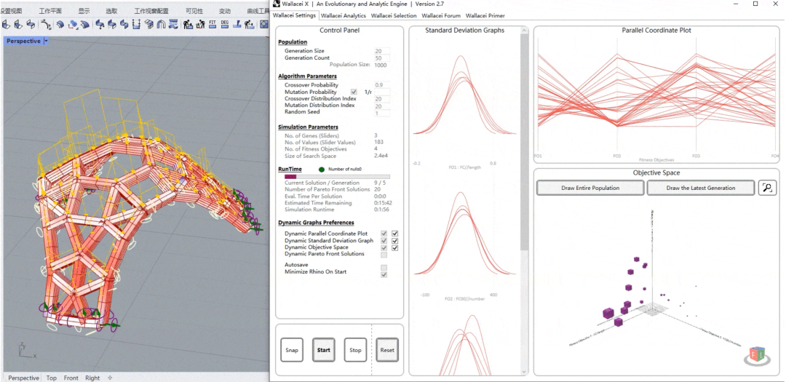Click the Crossover Probability input field
Viewport: 786px width, 382px height.
click(382, 85)
